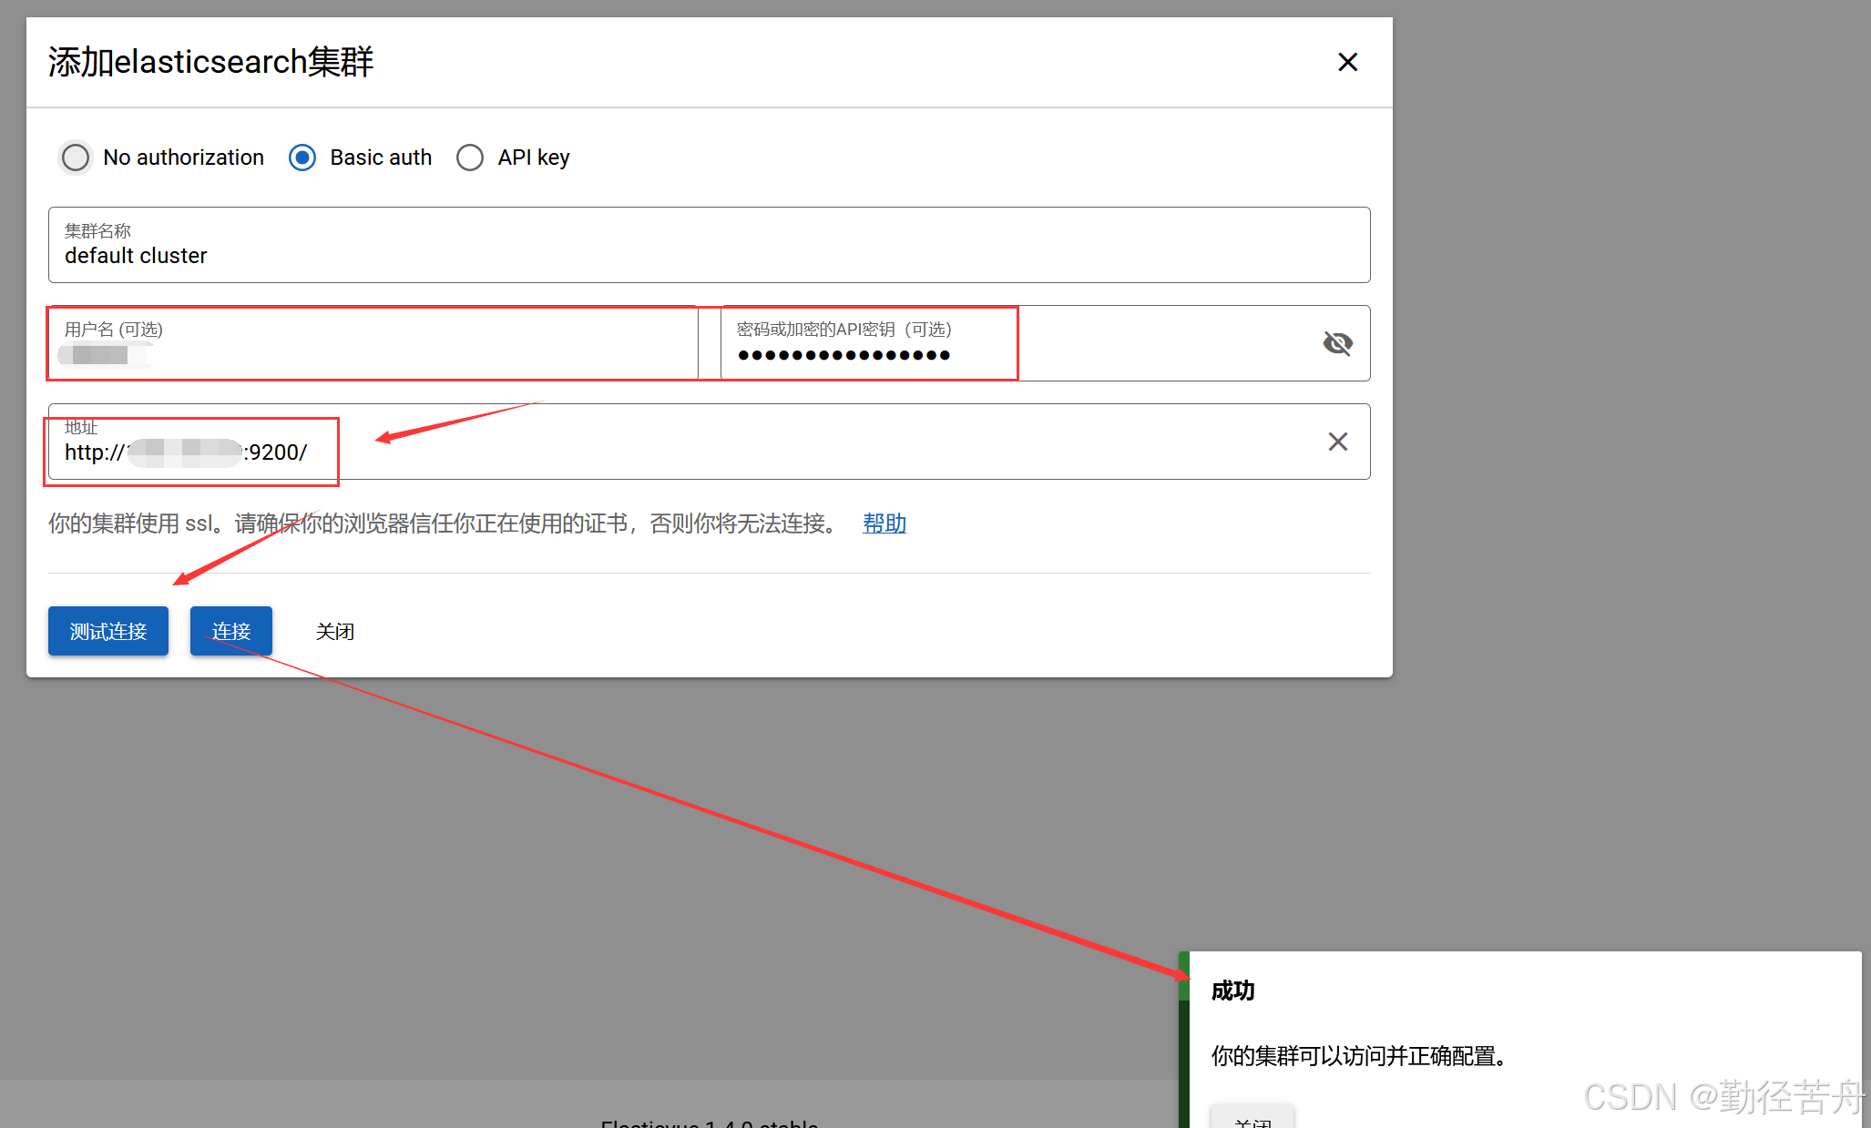1871x1128 pixels.
Task: Focus the username (用户名) input field
Action: coord(373,353)
